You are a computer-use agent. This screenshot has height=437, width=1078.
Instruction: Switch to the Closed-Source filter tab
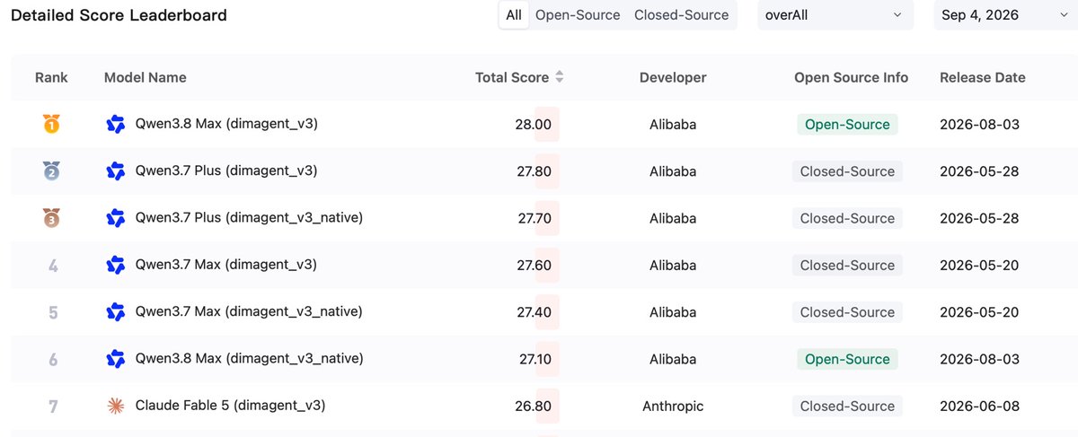(681, 15)
